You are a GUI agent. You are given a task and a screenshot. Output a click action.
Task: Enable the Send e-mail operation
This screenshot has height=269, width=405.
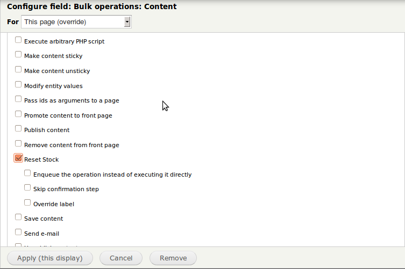pyautogui.click(x=18, y=232)
